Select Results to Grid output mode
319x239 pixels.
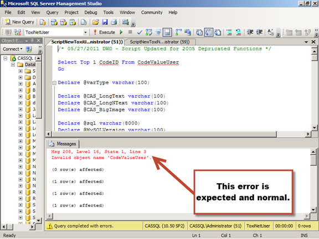point(209,32)
